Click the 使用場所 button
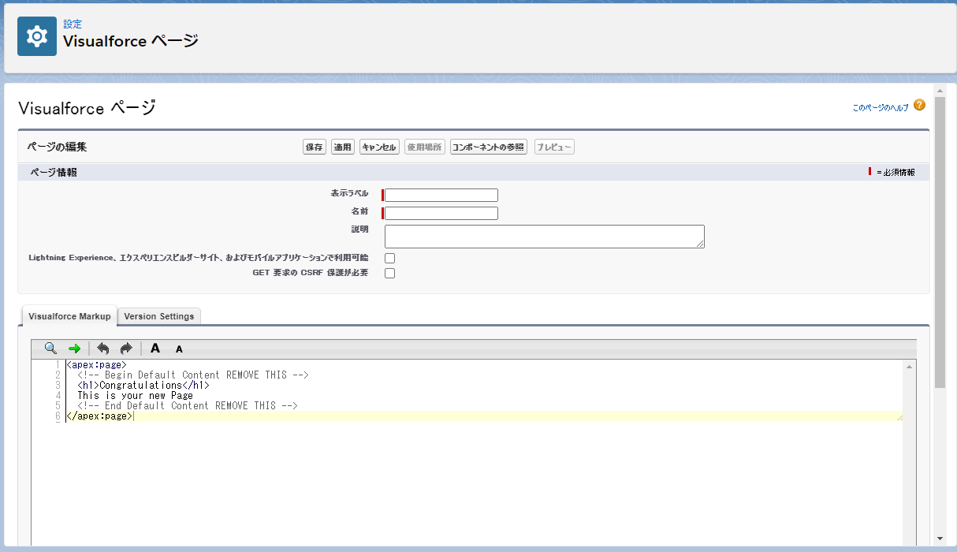The height and width of the screenshot is (552, 957). (x=425, y=147)
